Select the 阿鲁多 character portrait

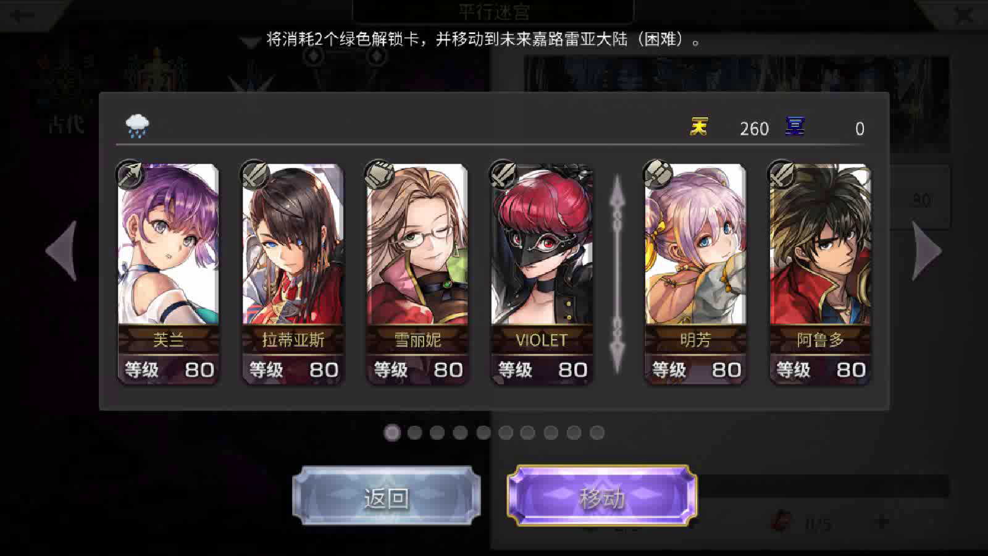click(x=820, y=274)
